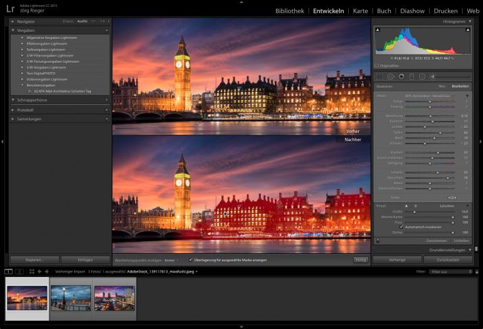Open the filename dropdown arrow in filmstrip
This screenshot has width=483, height=329.
[196, 272]
